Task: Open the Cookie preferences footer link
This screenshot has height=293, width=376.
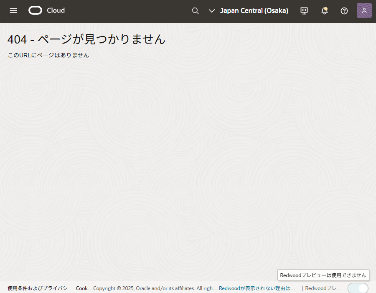Action: click(84, 288)
